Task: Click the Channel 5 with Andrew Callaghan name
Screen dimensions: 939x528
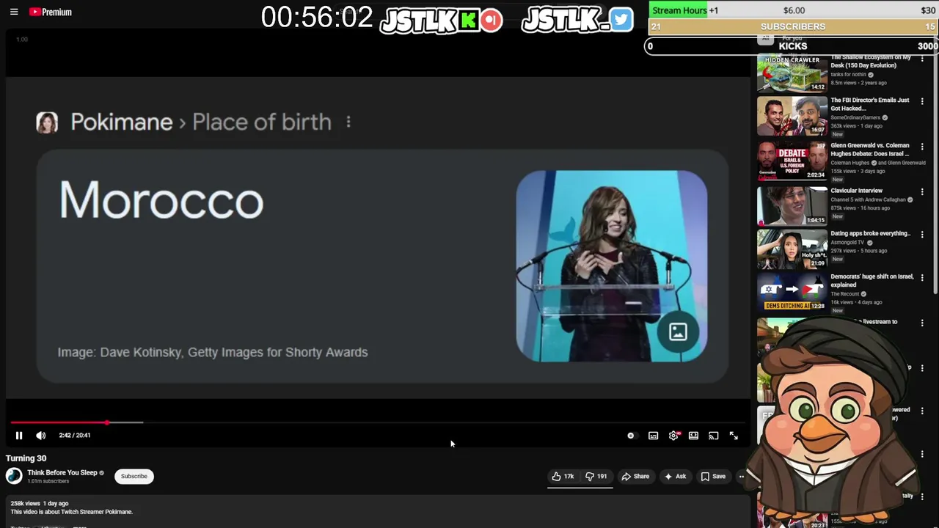Action: (x=868, y=199)
